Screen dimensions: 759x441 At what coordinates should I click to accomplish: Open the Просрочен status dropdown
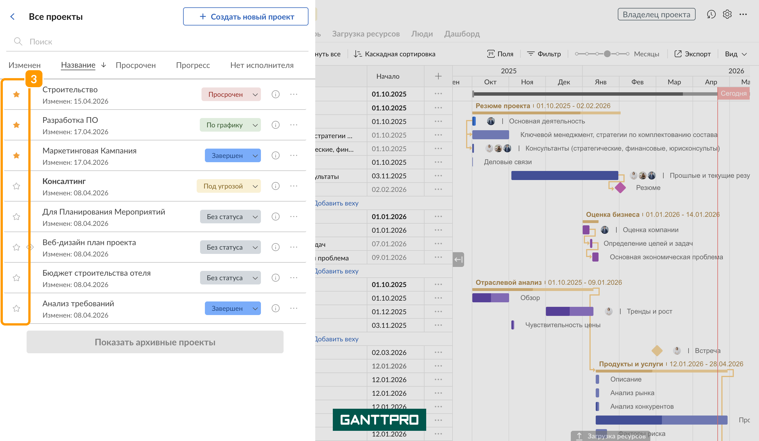231,94
